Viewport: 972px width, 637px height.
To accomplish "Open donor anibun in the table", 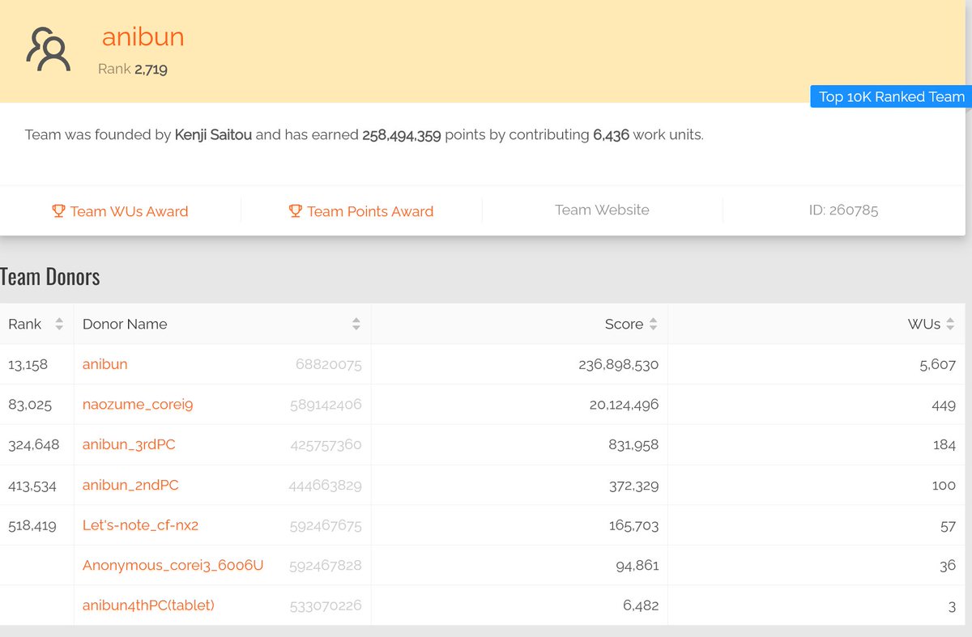I will point(105,364).
